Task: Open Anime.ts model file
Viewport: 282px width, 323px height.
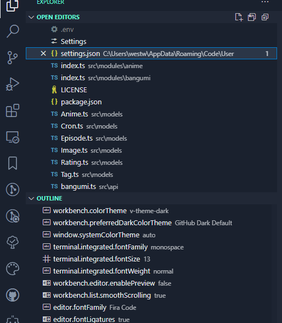Action: tap(151, 114)
